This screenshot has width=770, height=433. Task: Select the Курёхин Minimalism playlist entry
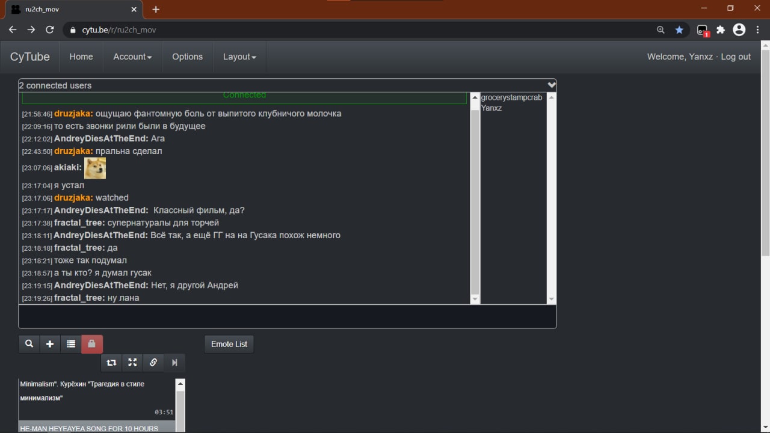[96, 399]
